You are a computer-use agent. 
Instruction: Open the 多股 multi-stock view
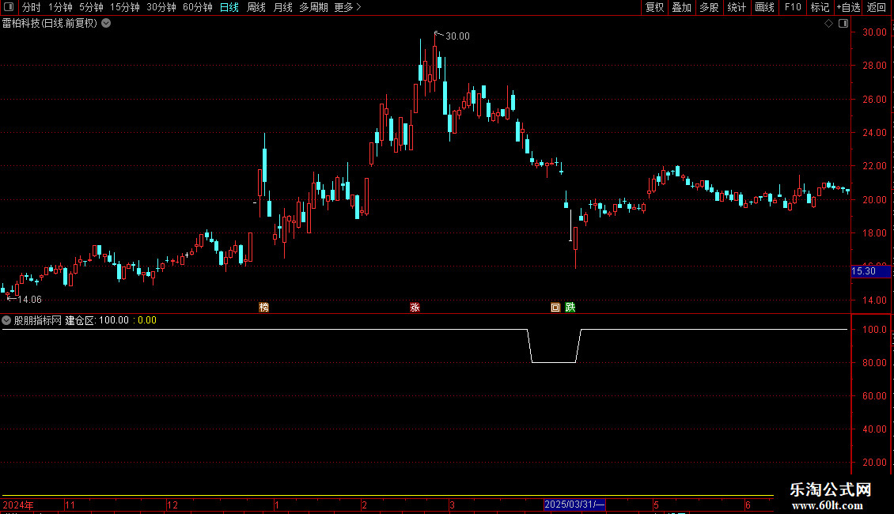pos(709,7)
